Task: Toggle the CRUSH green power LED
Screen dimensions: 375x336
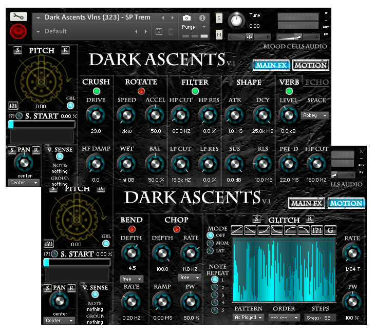Action: [x=97, y=91]
